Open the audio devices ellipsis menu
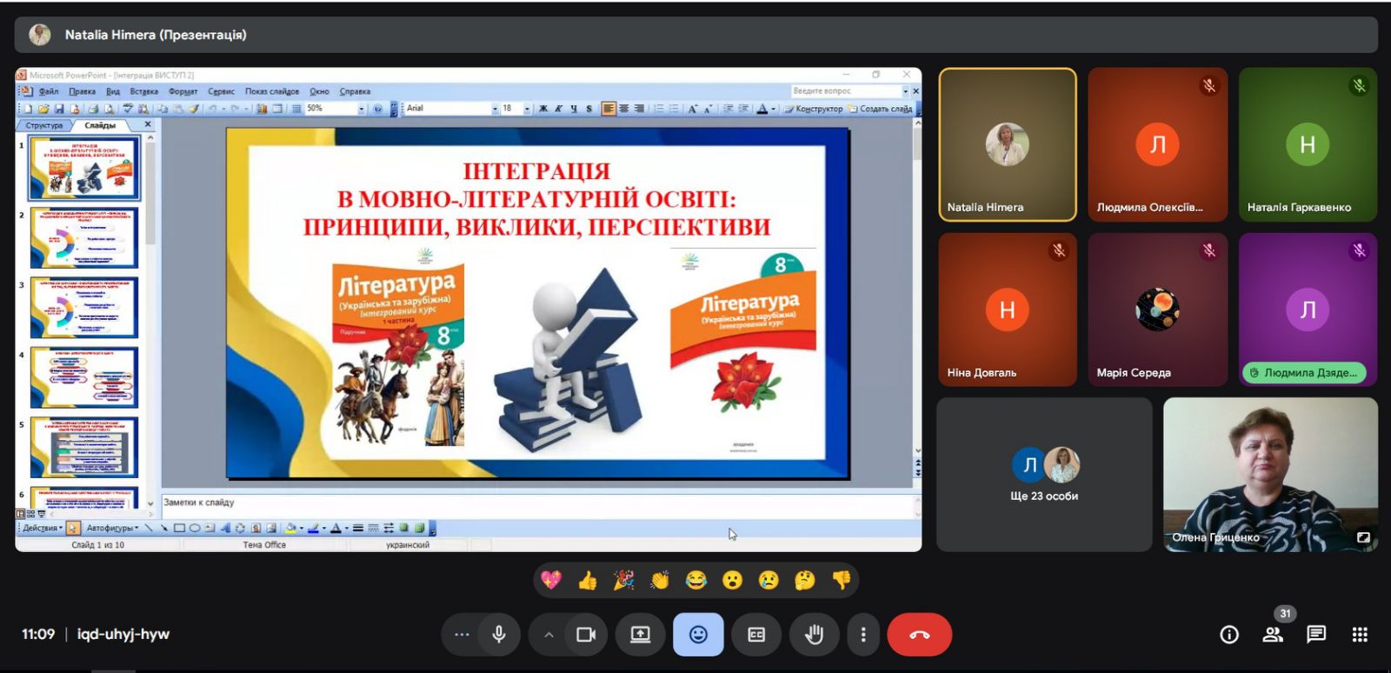 point(462,635)
